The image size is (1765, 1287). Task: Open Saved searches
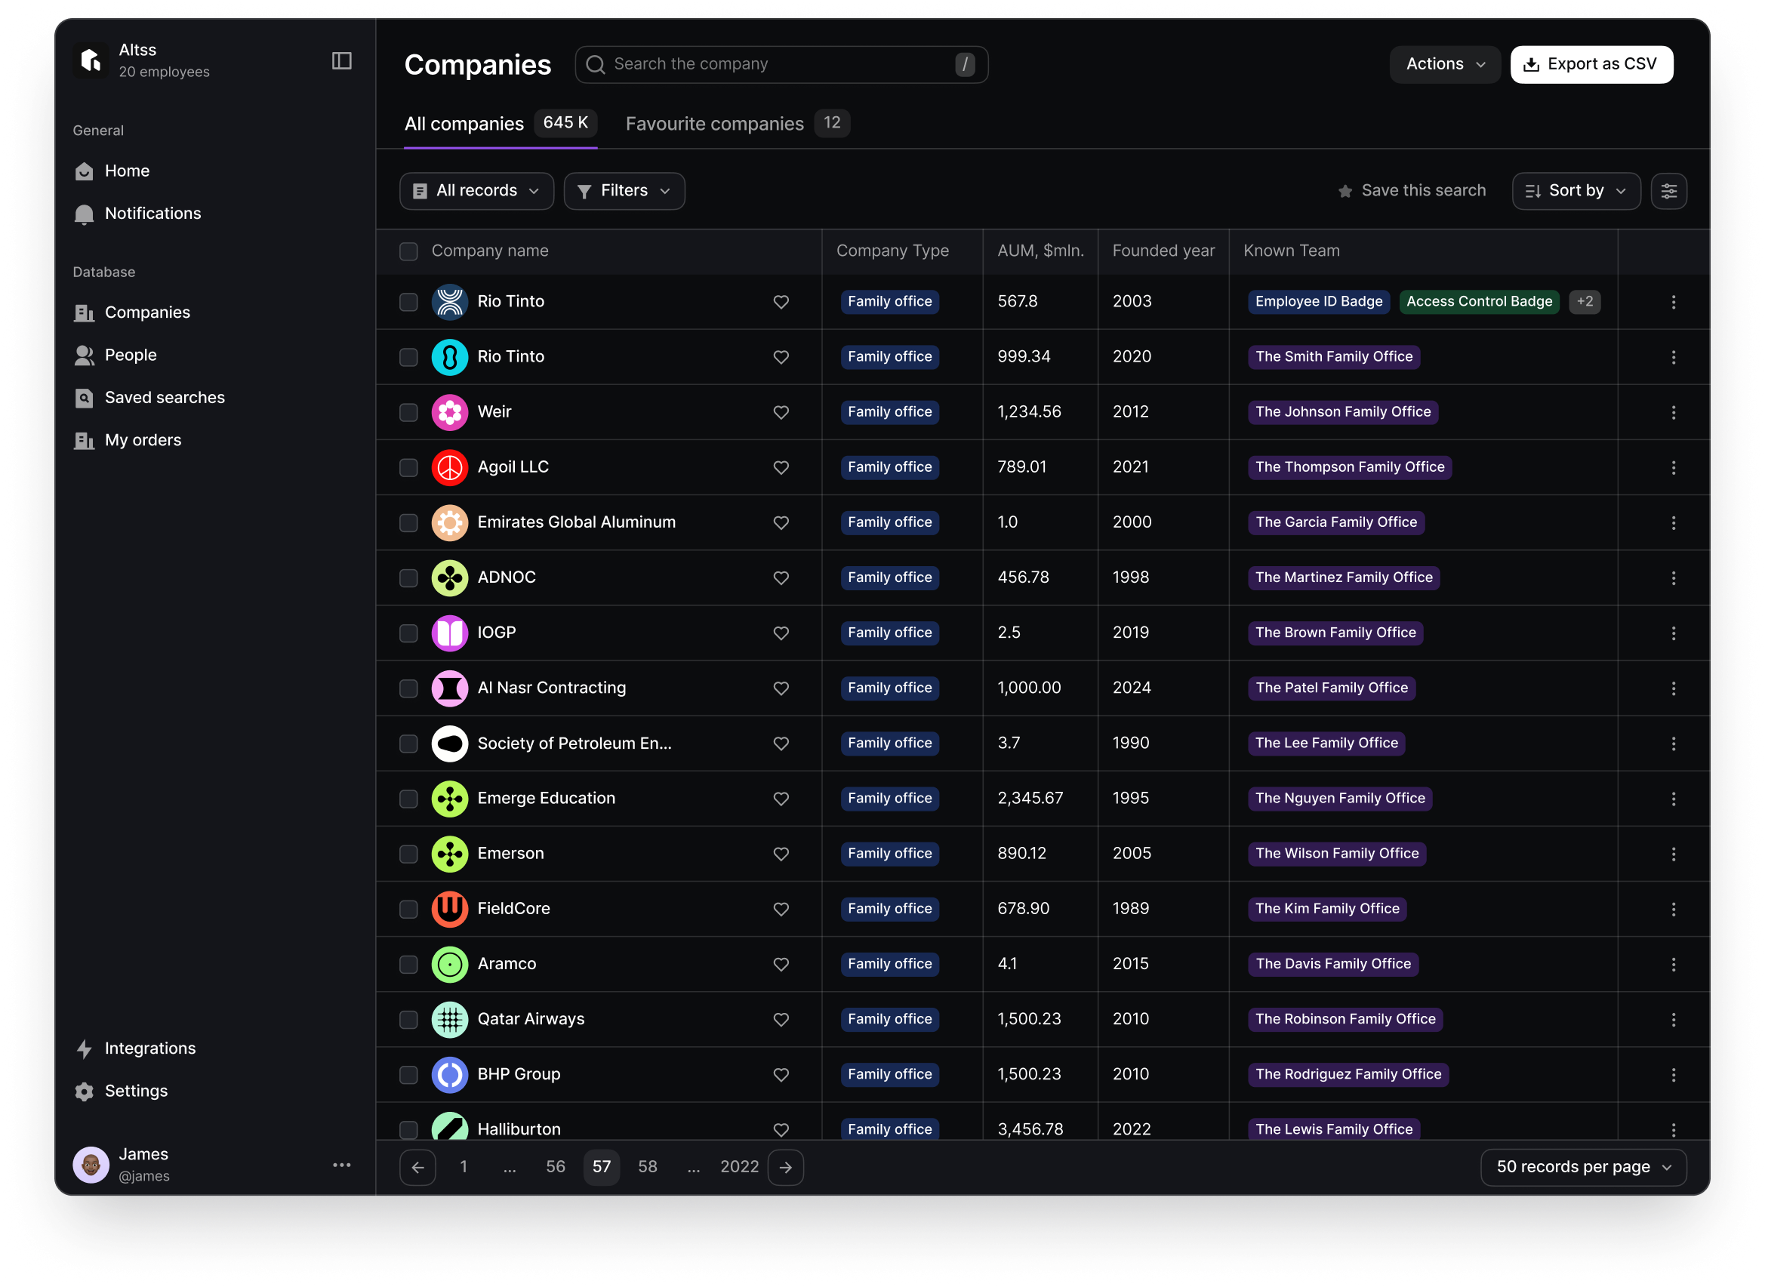point(165,397)
